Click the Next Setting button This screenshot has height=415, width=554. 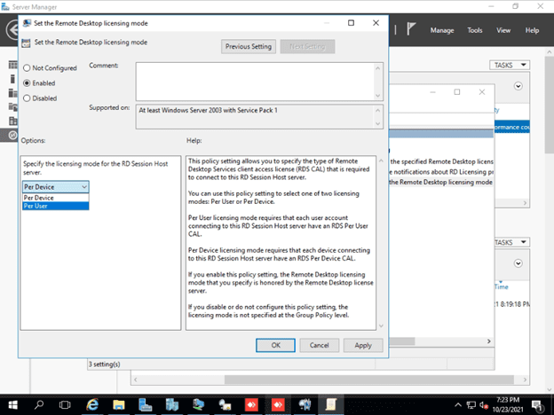click(307, 47)
